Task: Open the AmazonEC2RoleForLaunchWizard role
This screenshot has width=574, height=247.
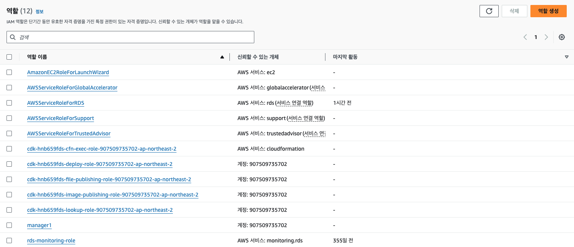Action: (68, 72)
